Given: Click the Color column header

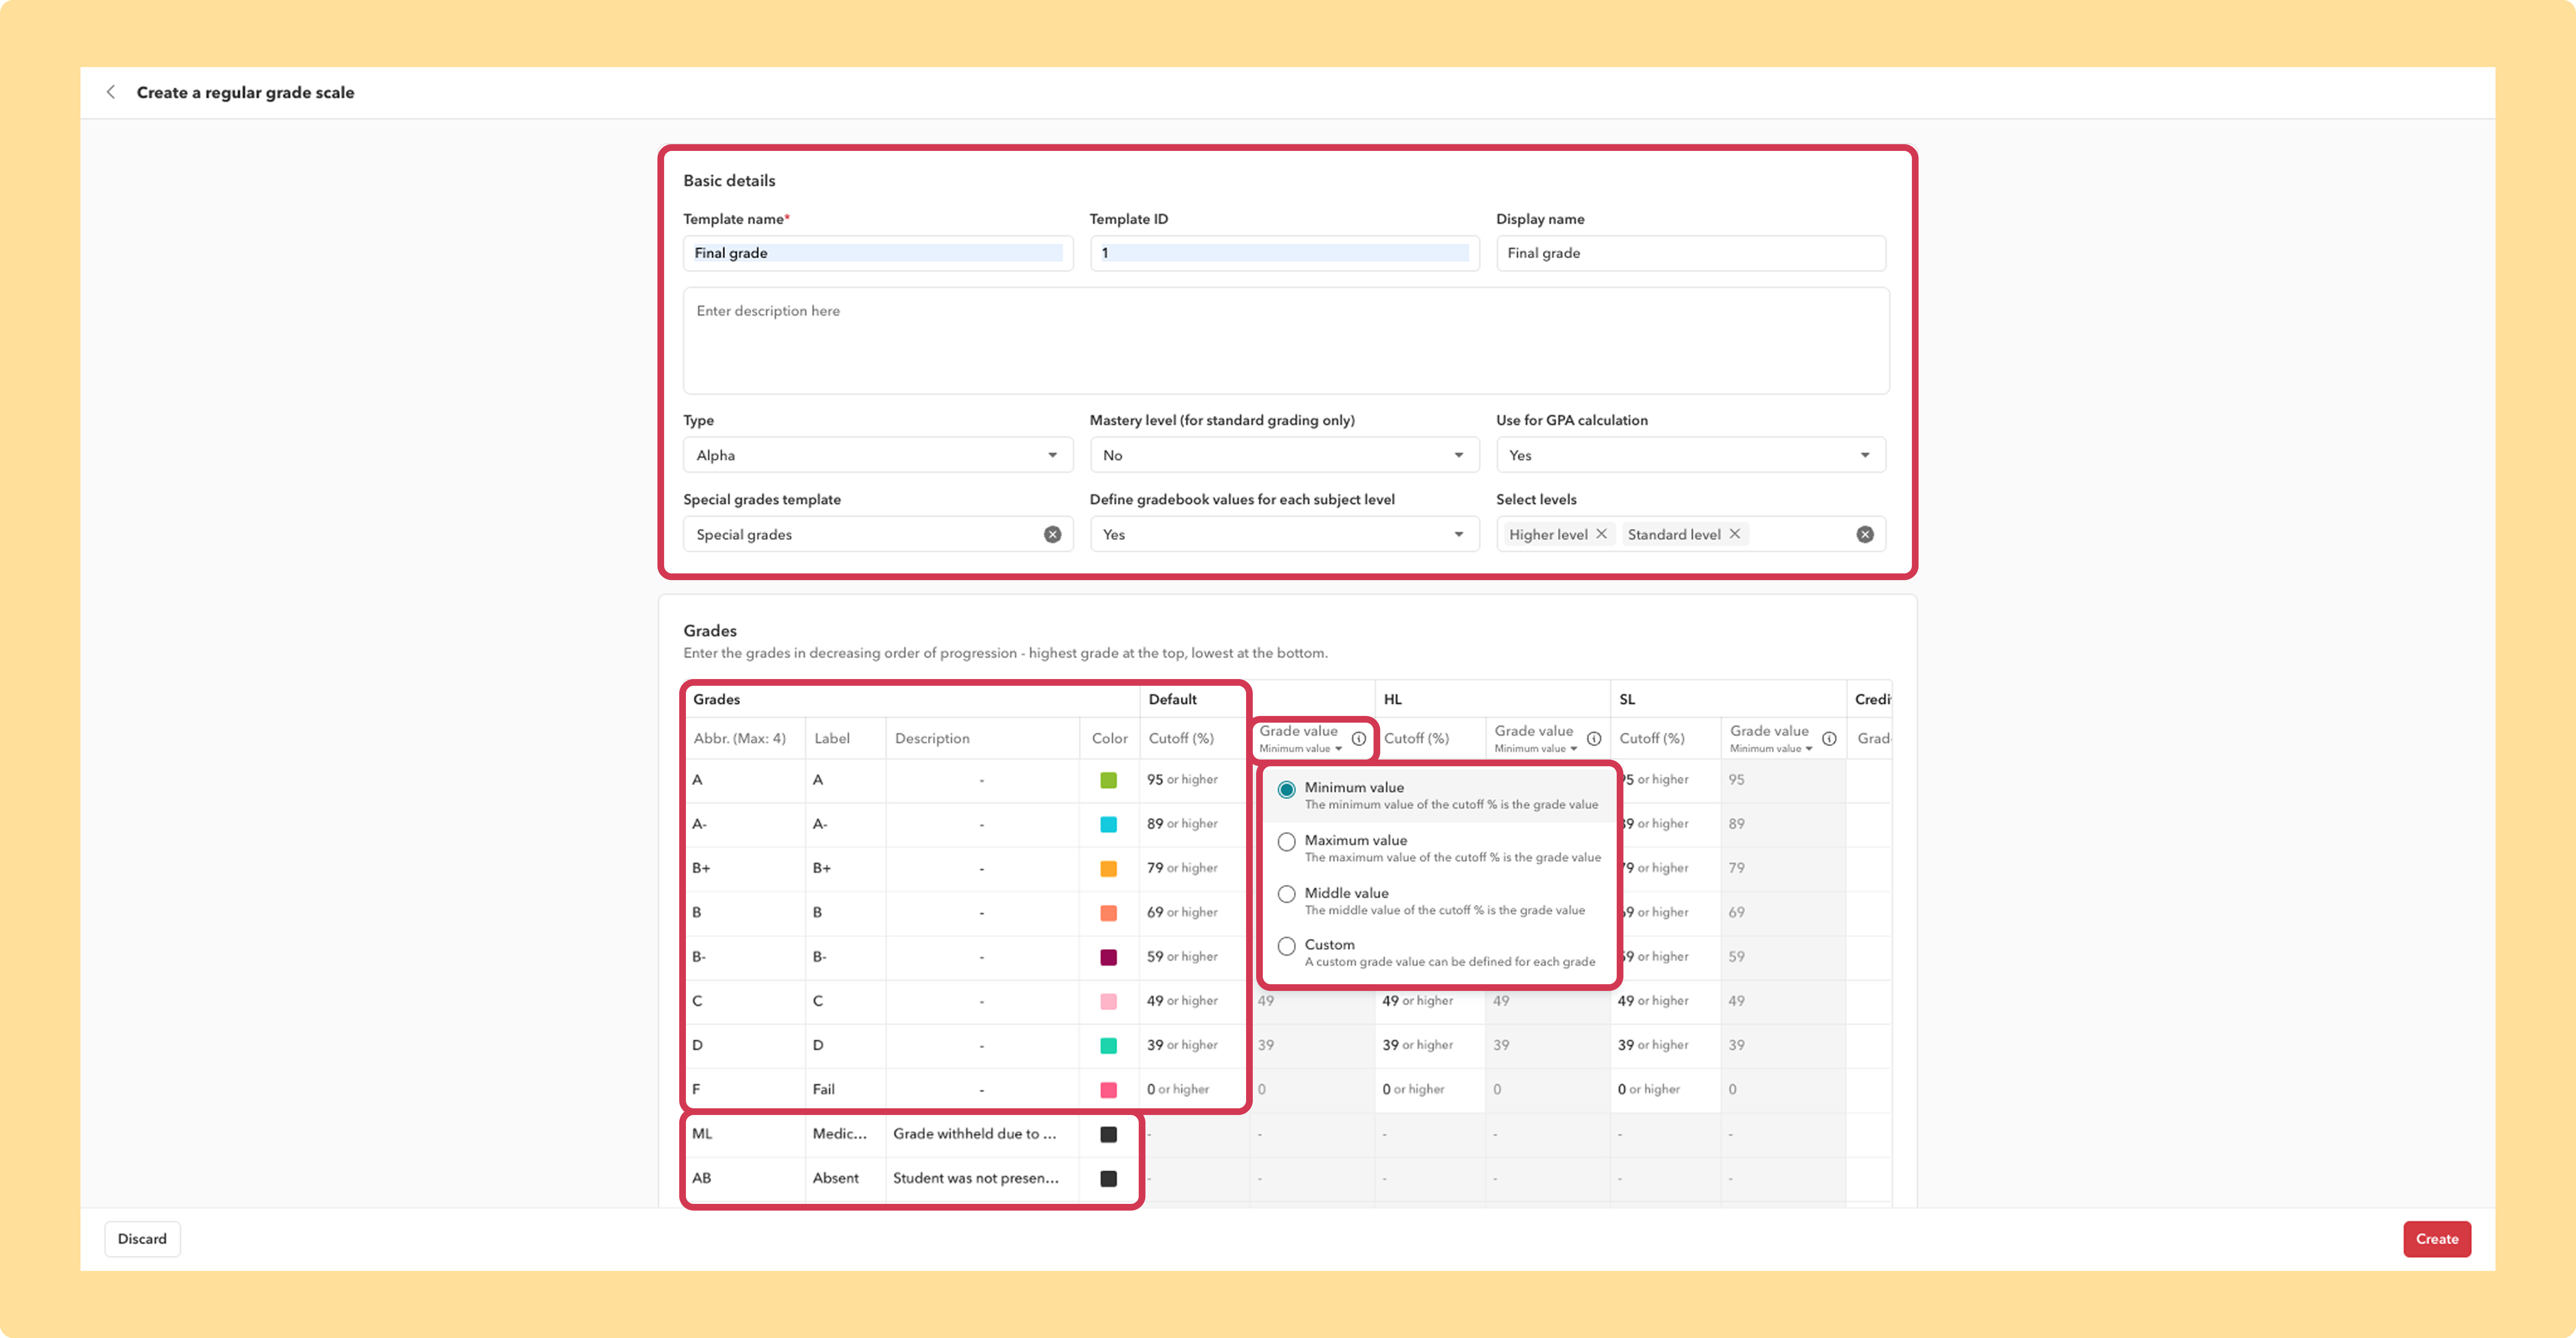Looking at the screenshot, I should 1109,739.
